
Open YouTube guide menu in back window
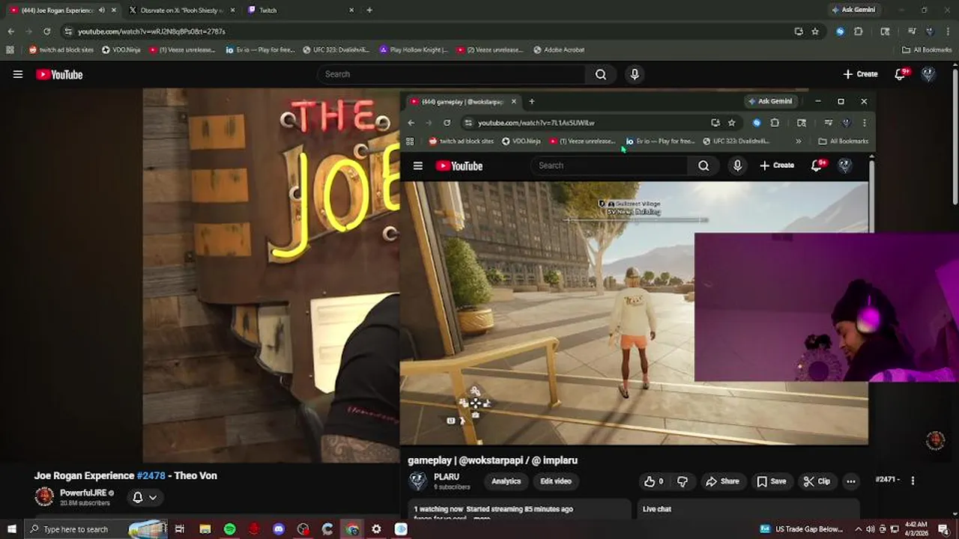coord(18,74)
